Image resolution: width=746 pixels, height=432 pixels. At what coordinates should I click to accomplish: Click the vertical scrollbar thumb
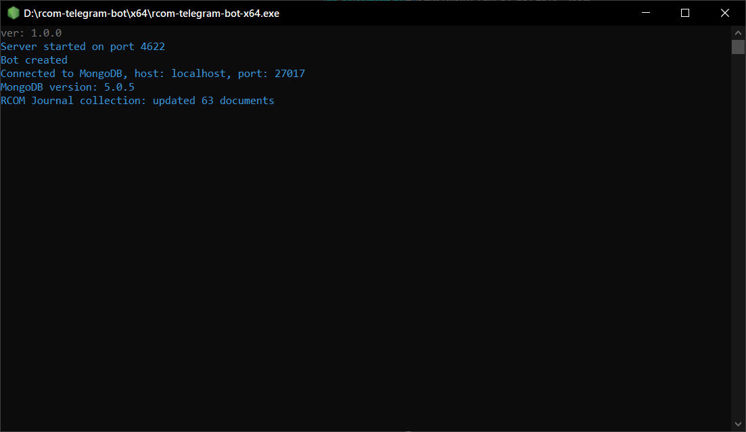[738, 47]
